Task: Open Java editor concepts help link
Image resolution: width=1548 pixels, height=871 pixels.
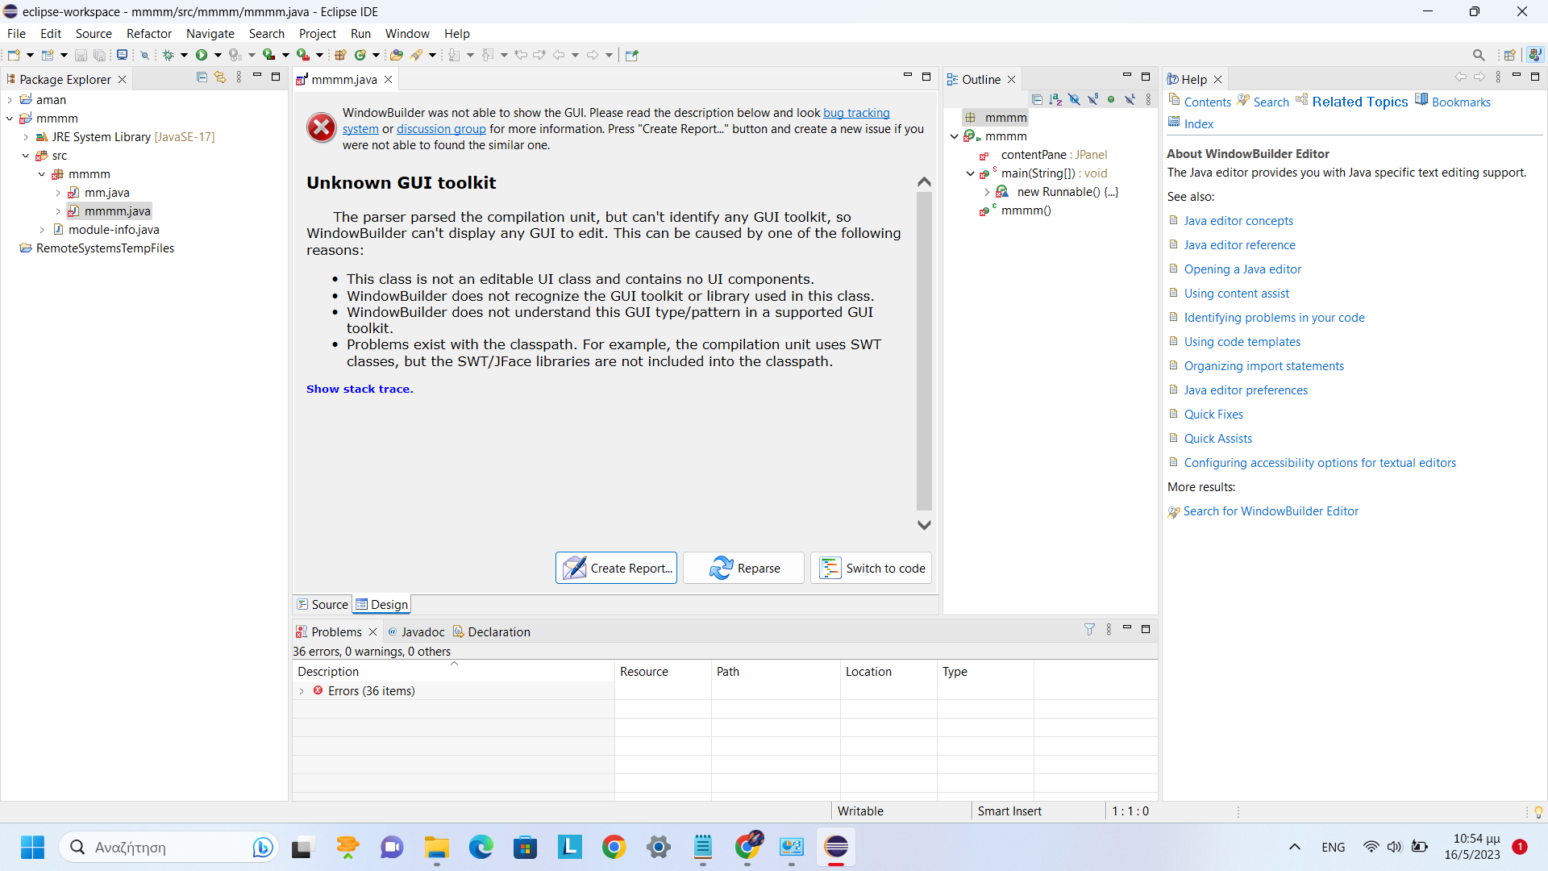Action: [x=1238, y=221]
